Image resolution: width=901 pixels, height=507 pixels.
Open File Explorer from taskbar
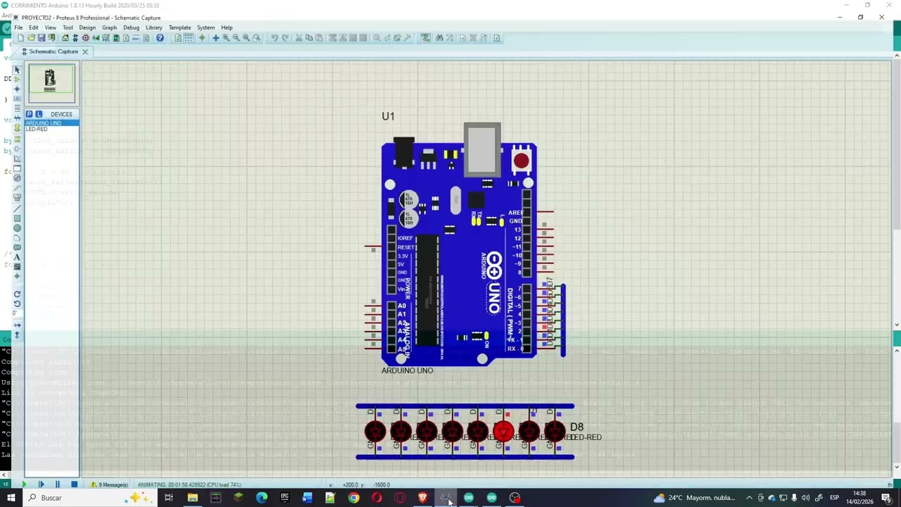[192, 498]
